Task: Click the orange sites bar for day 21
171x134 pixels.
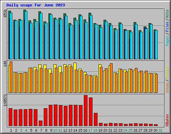Action: click(x=111, y=78)
